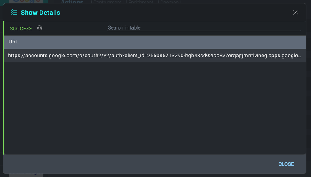This screenshot has width=311, height=177.
Task: Click the CLOSE button in the footer
Action: point(286,164)
